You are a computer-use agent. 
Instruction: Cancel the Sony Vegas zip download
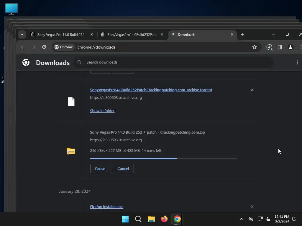[x=123, y=169]
